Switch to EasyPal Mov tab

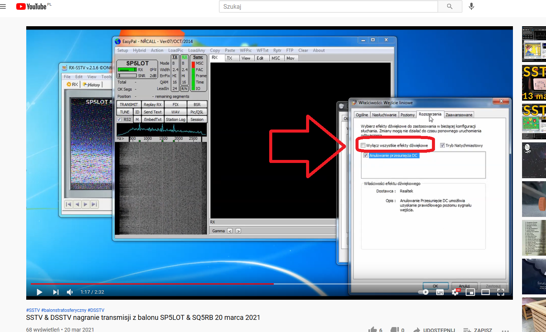(x=290, y=58)
